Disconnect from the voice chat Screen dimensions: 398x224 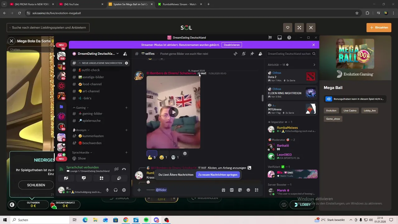124,169
